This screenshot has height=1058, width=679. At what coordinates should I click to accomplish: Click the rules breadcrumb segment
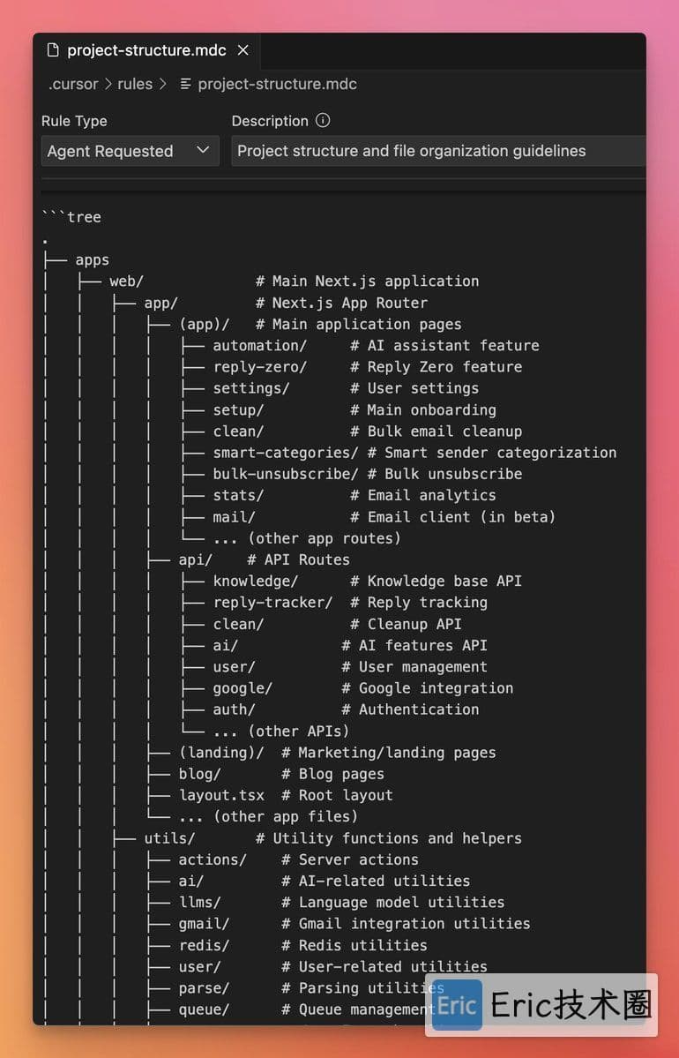(x=135, y=85)
